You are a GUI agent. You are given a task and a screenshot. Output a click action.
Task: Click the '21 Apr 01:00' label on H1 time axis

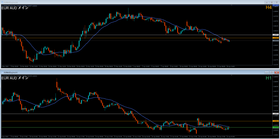pos(230,137)
